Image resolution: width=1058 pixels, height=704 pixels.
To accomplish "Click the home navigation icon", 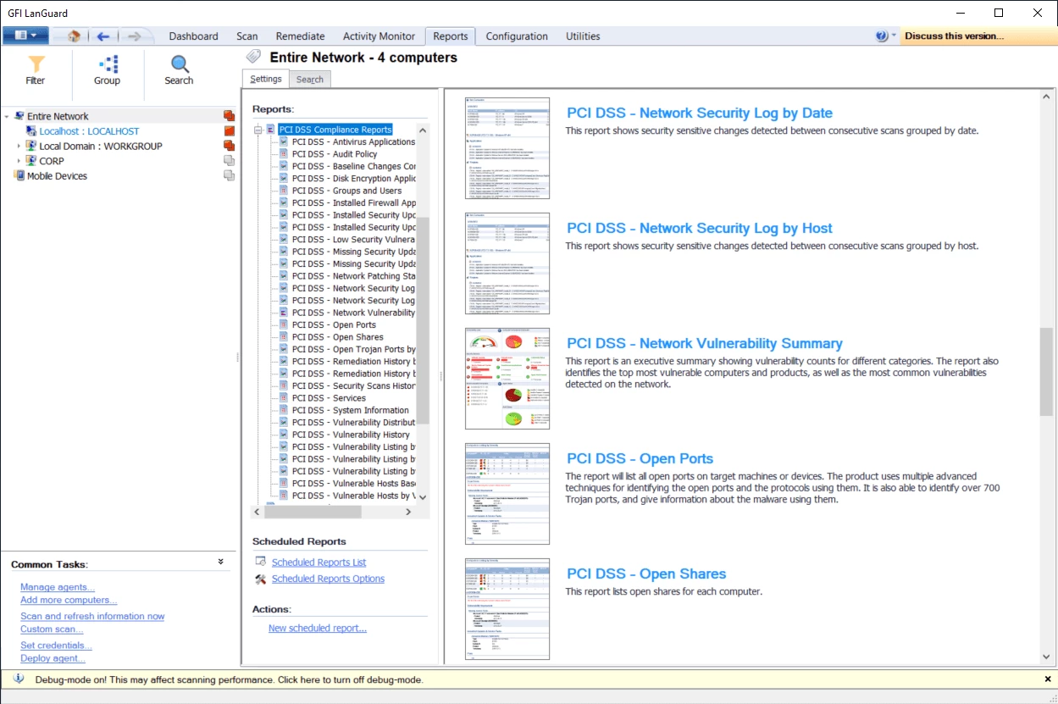I will click(x=74, y=36).
